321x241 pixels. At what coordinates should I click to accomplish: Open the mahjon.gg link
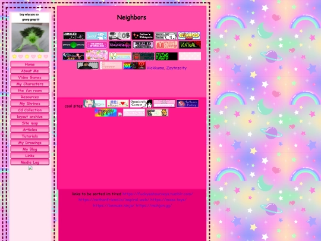tap(153, 205)
